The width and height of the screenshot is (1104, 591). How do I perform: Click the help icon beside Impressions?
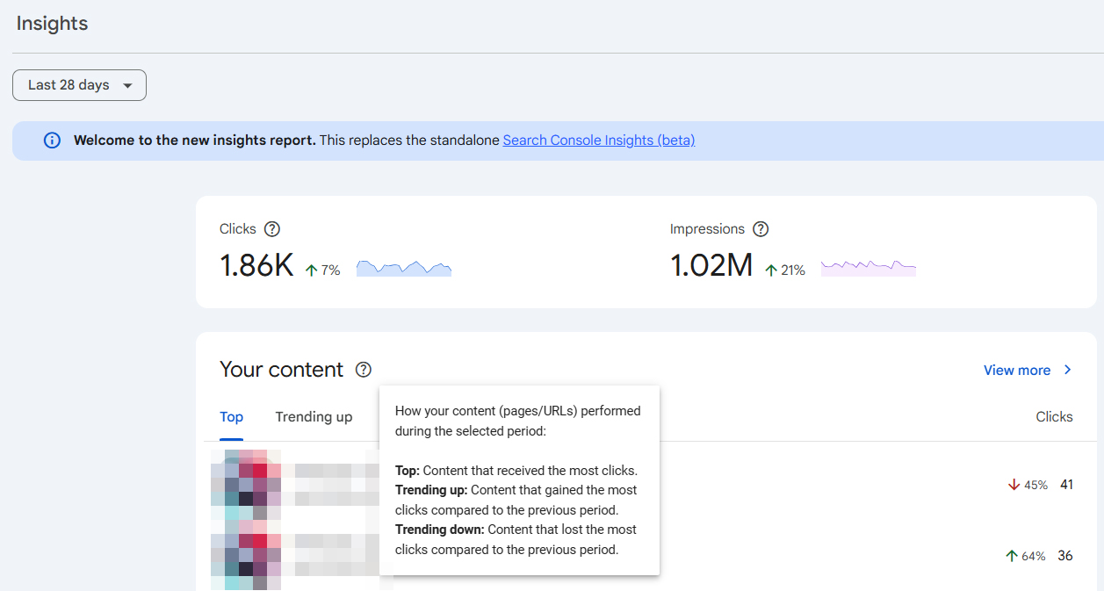click(761, 229)
